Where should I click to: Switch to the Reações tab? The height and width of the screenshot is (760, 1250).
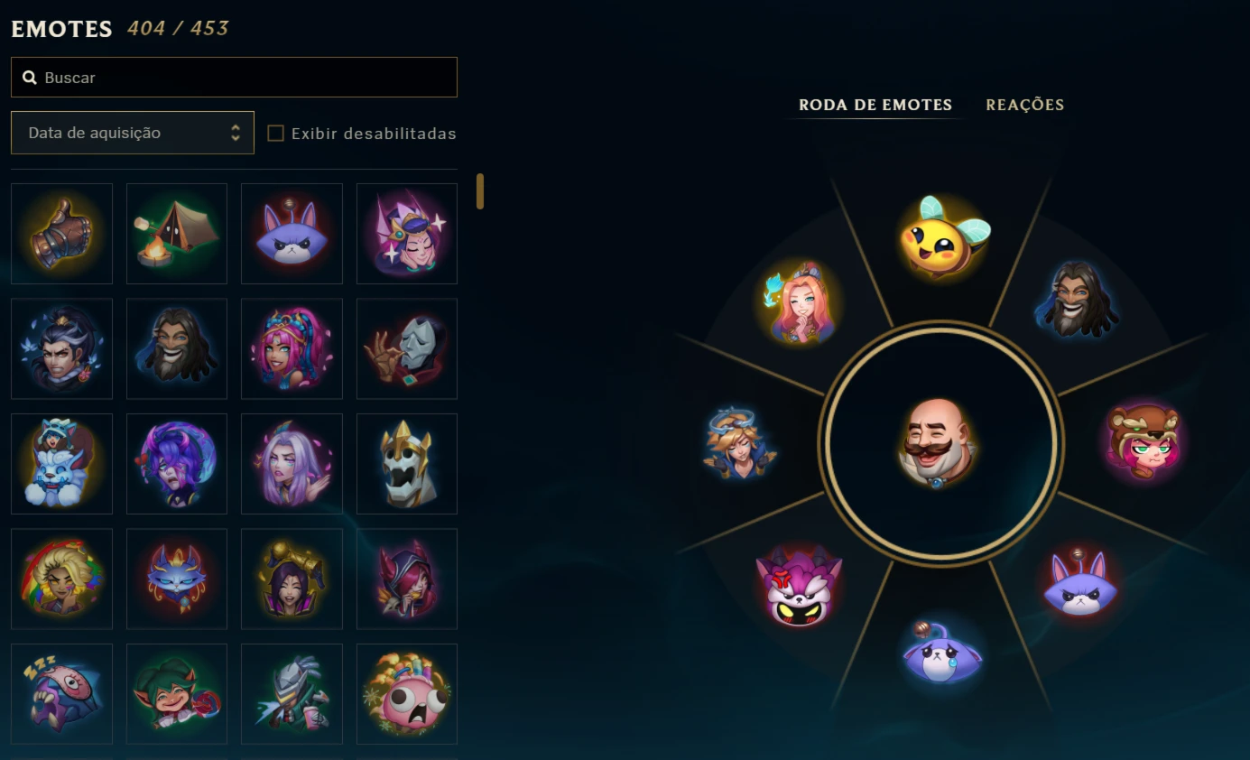coord(1024,105)
